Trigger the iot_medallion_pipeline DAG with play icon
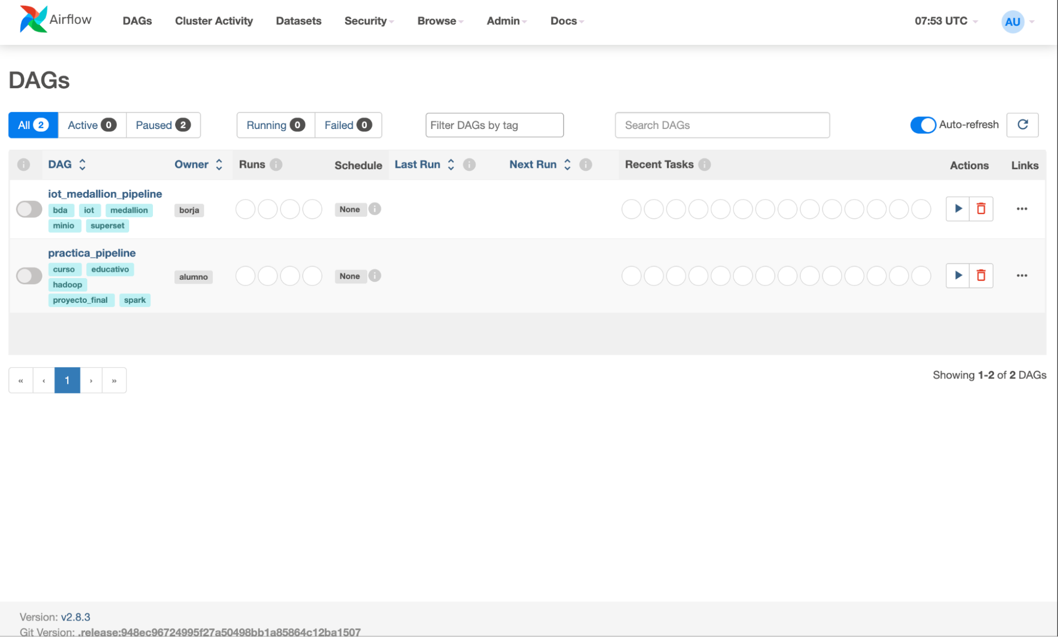Screen dimensions: 1058x637 (x=957, y=209)
